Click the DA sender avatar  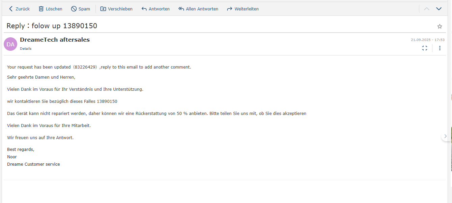click(x=10, y=44)
